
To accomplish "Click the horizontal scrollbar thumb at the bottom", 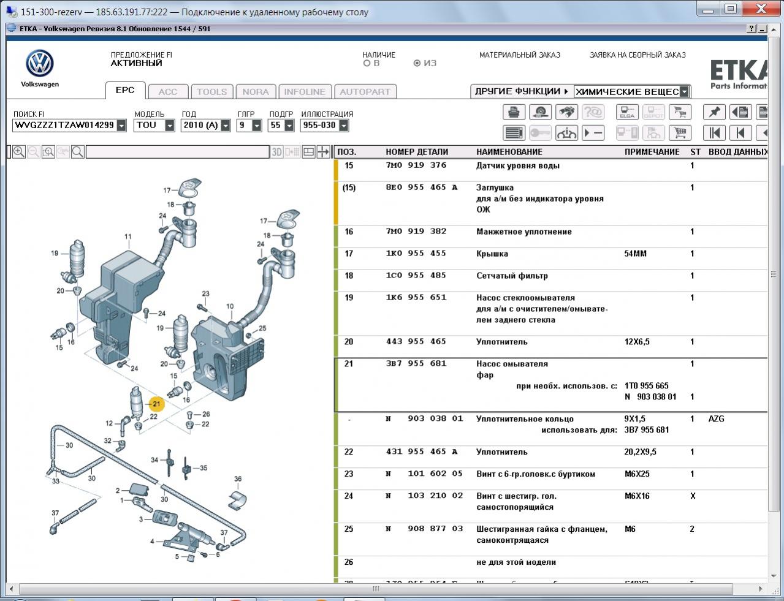I will pyautogui.click(x=376, y=589).
